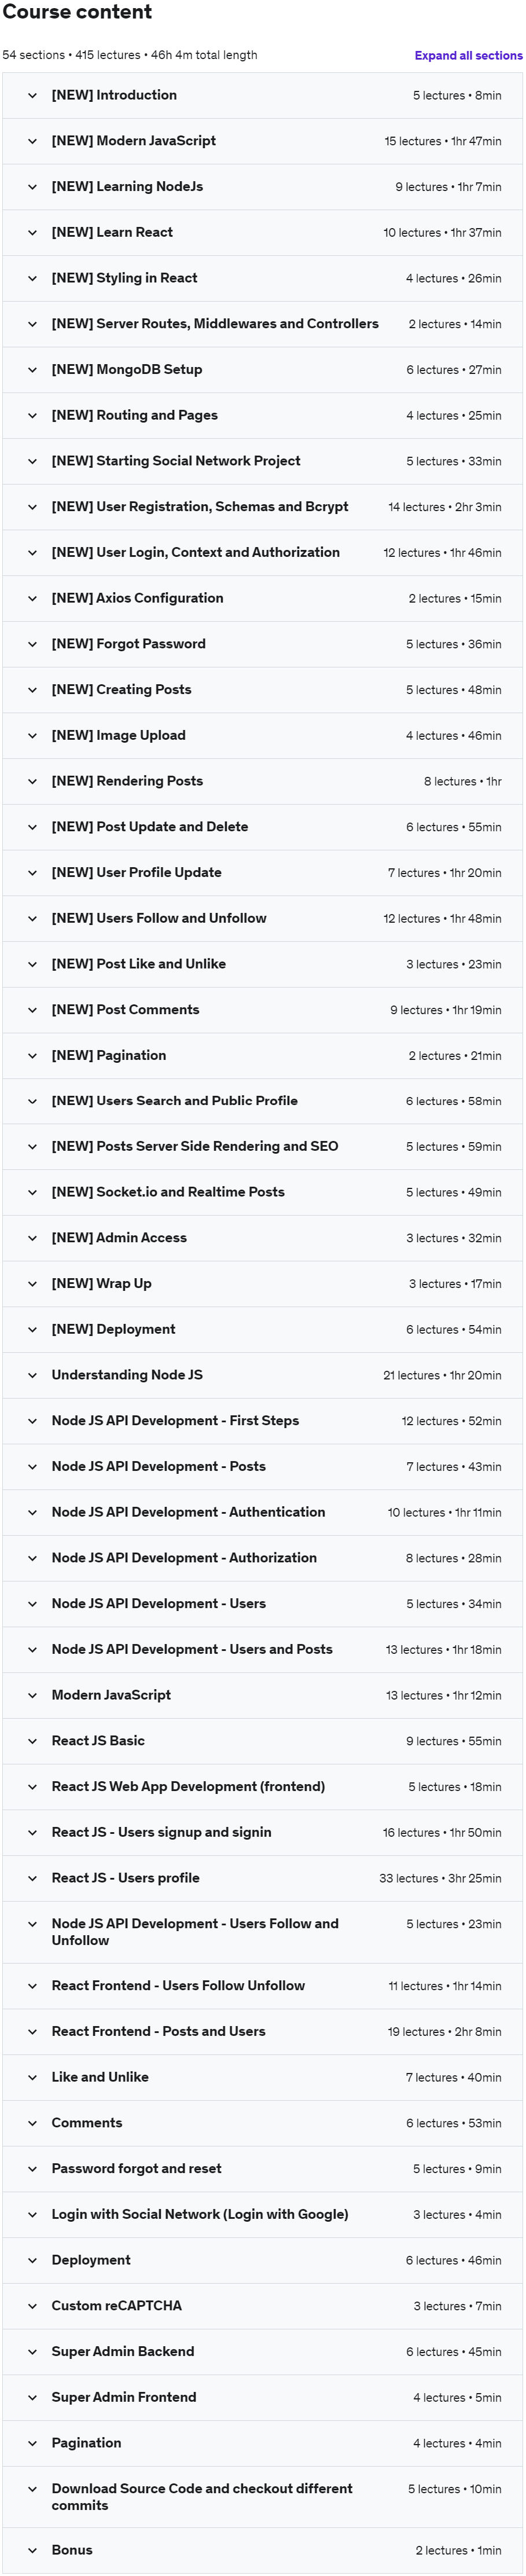
Task: Expand [NEW] Deployment chevron
Action: click(32, 1329)
